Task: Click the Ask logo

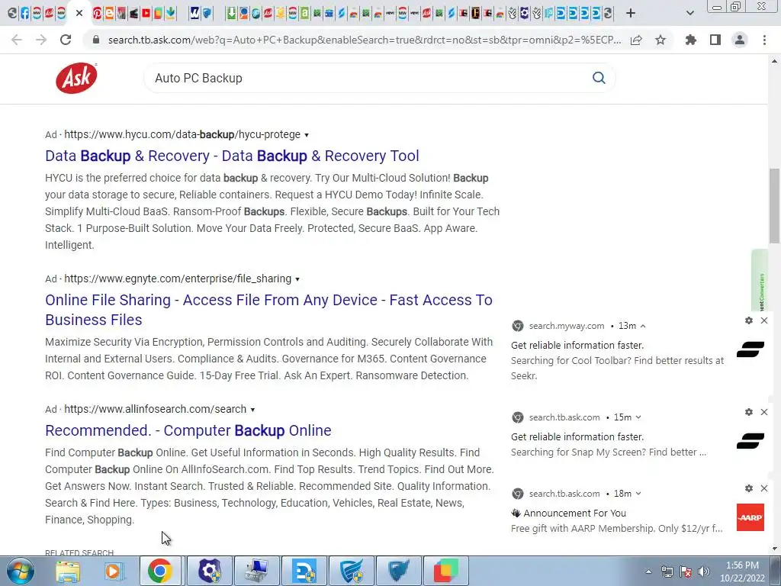Action: [76, 79]
